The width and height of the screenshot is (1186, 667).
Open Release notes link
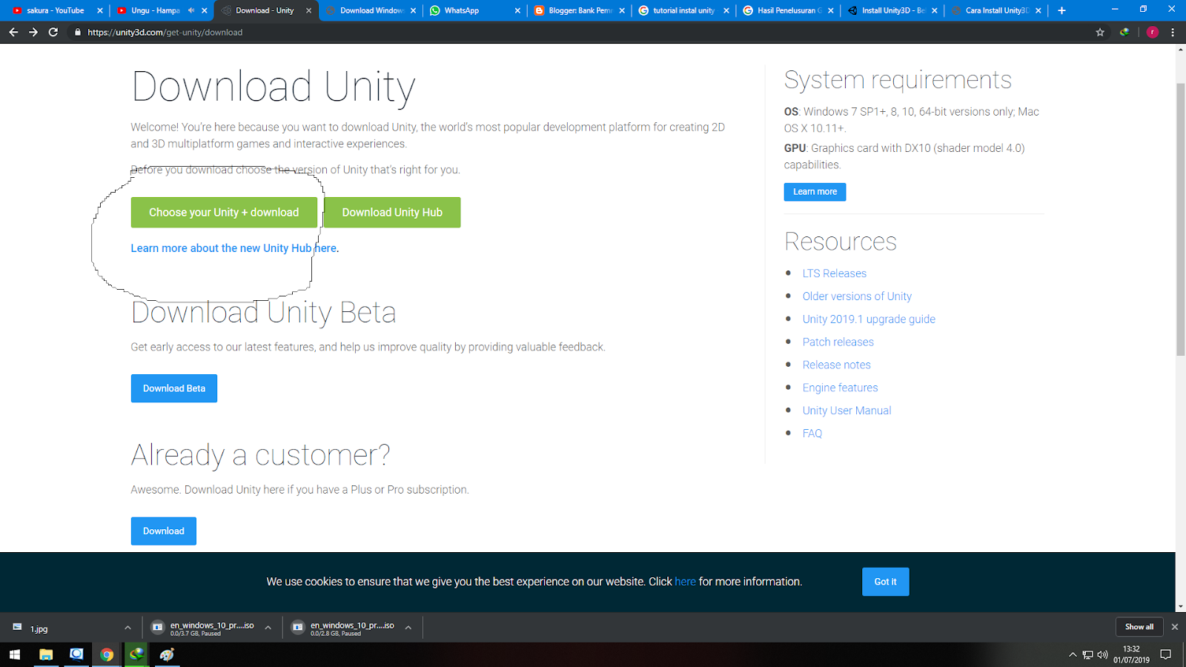coord(836,365)
